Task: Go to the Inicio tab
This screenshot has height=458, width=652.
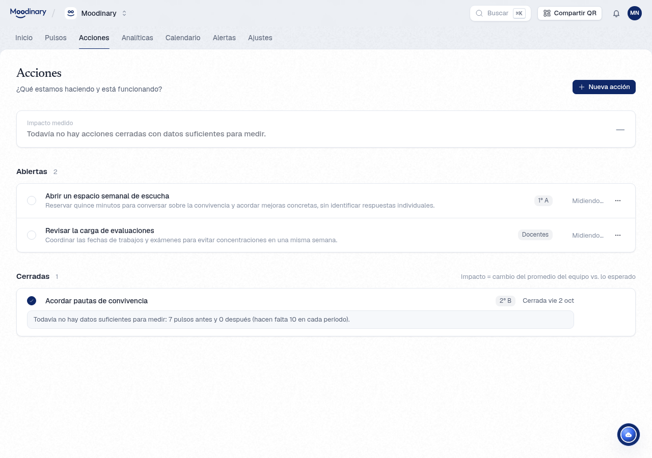Action: click(24, 38)
